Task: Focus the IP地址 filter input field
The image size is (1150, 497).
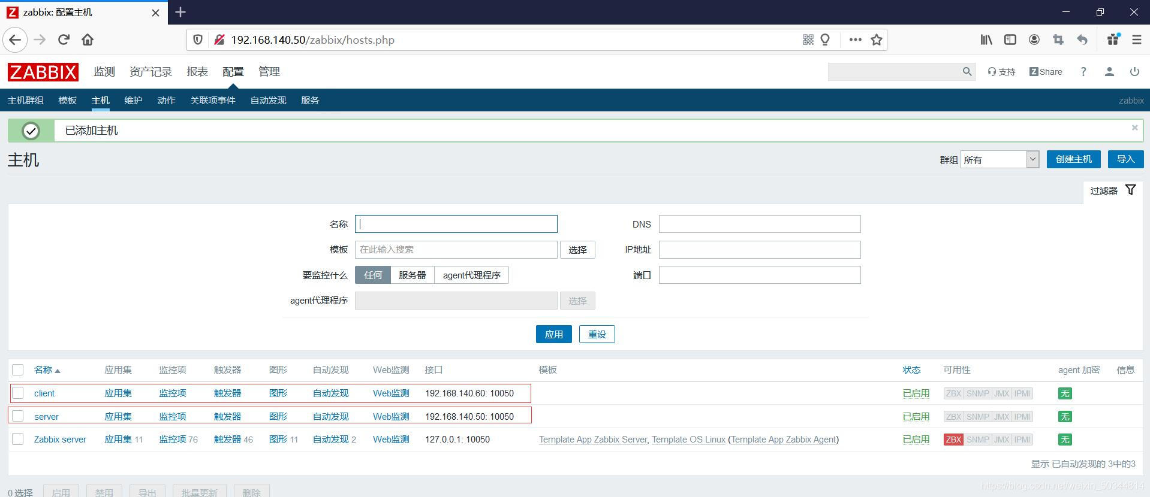Action: tap(760, 250)
